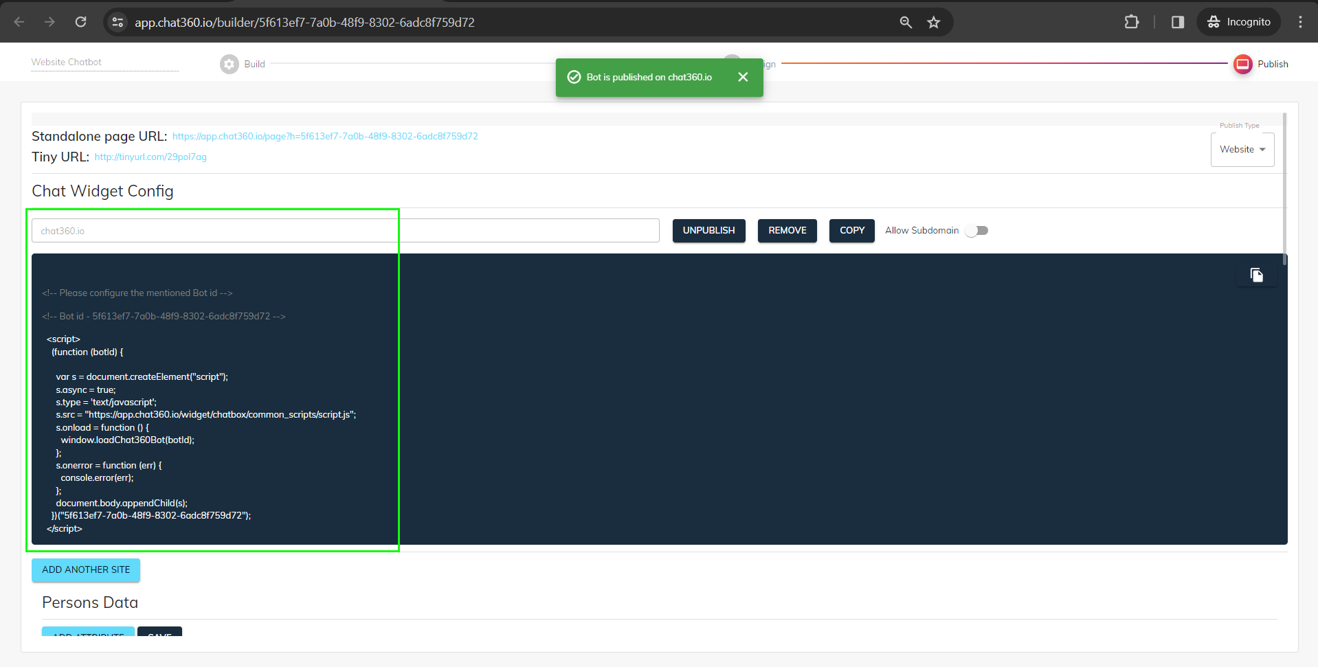This screenshot has height=667, width=1318.
Task: Enable the Allow Subdomain toggle
Action: pos(976,231)
